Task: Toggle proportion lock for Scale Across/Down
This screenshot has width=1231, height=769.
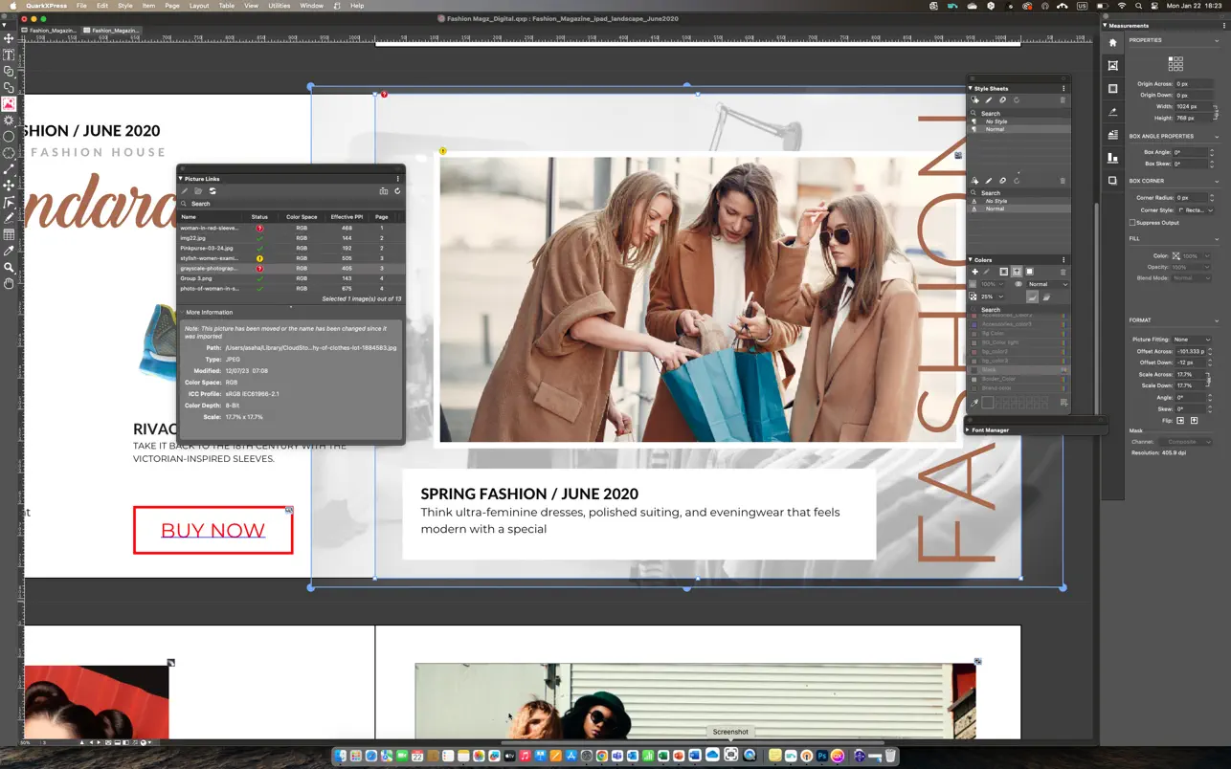Action: [x=1208, y=381]
